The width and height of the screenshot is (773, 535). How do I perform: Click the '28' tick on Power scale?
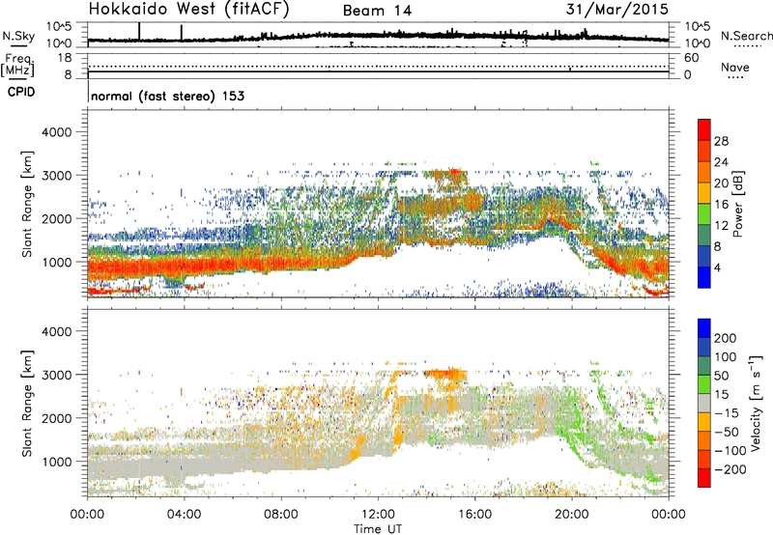[x=721, y=141]
